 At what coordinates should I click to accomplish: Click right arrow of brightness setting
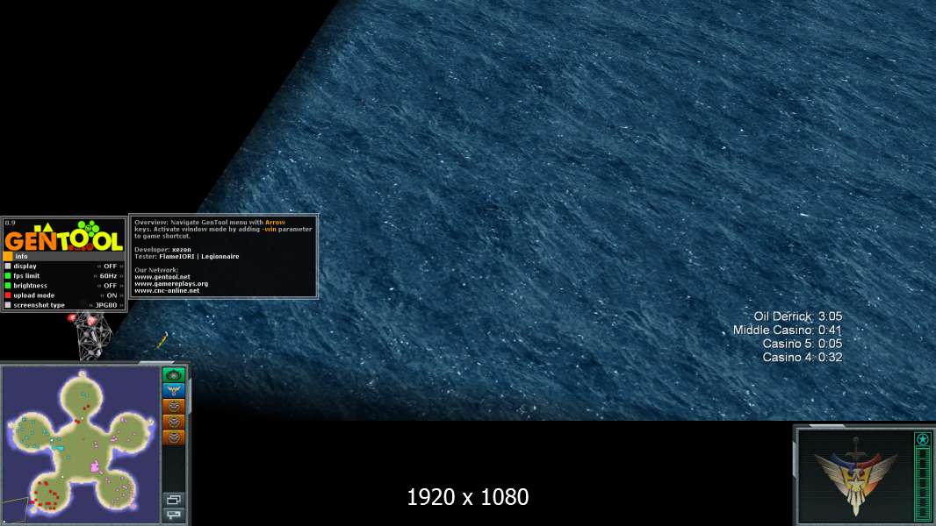(121, 285)
